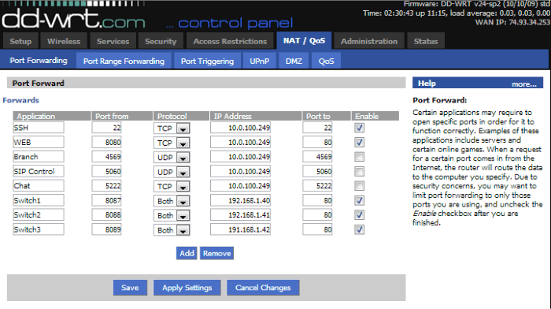551x309 pixels.
Task: Click Cancel Changes button
Action: pyautogui.click(x=263, y=288)
